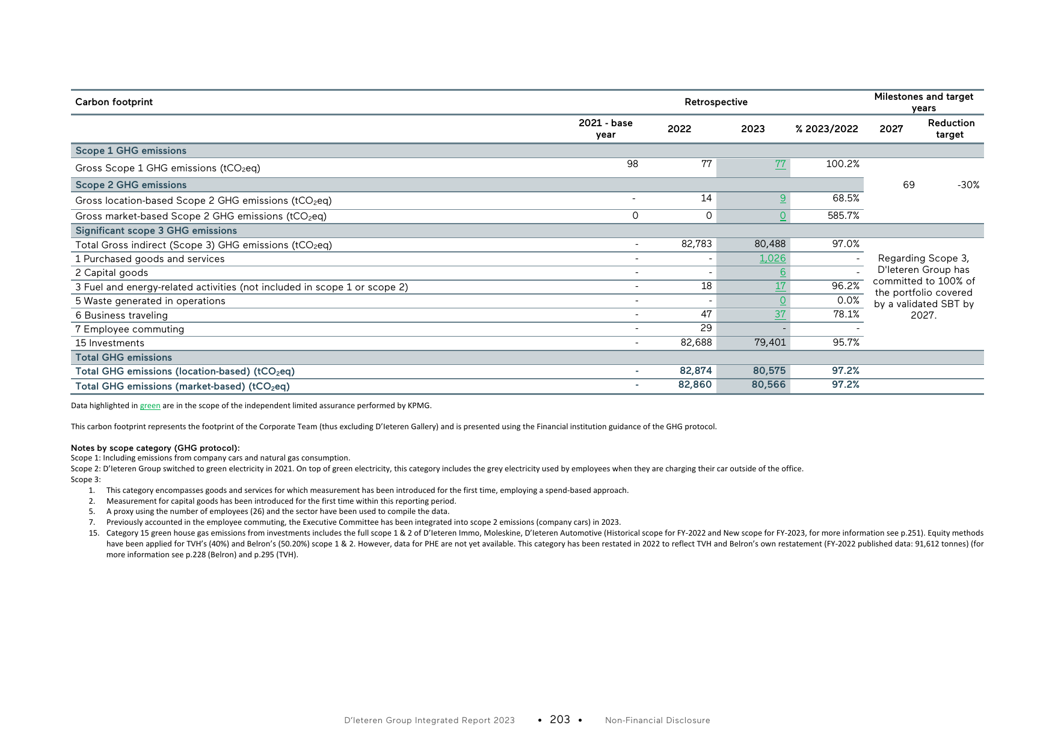Select the 'Retrospective' column group header

pos(716,102)
